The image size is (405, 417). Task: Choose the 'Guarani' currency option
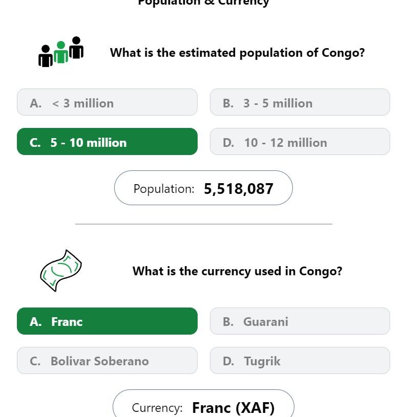point(300,321)
